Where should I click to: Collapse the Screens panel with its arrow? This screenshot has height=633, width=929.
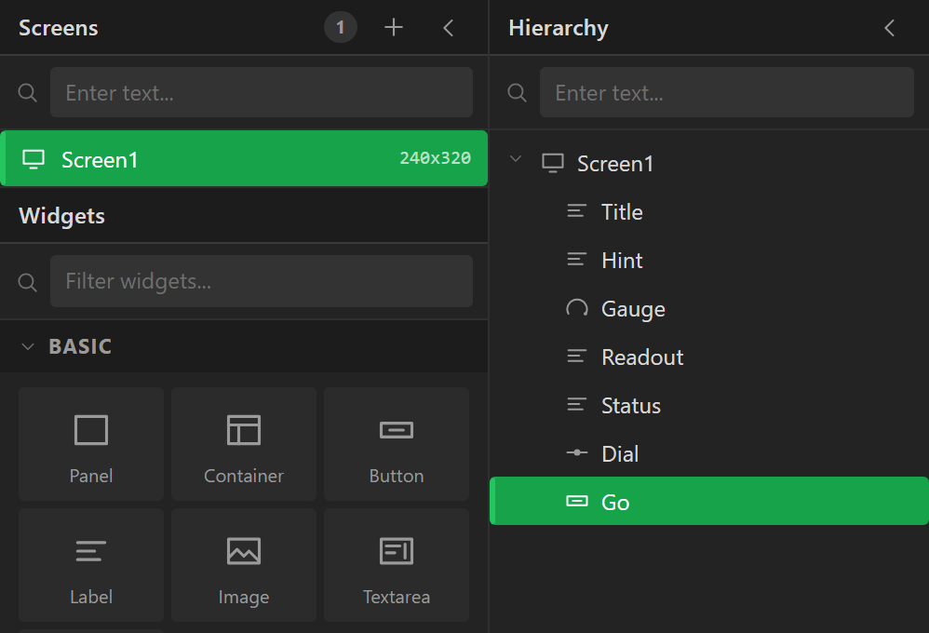[x=449, y=28]
